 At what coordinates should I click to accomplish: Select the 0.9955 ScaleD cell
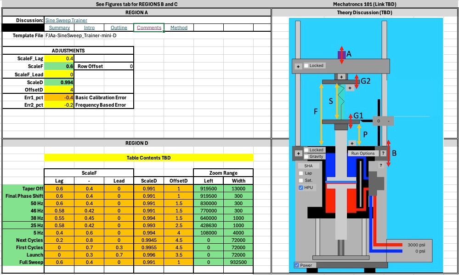pyautogui.click(x=149, y=247)
